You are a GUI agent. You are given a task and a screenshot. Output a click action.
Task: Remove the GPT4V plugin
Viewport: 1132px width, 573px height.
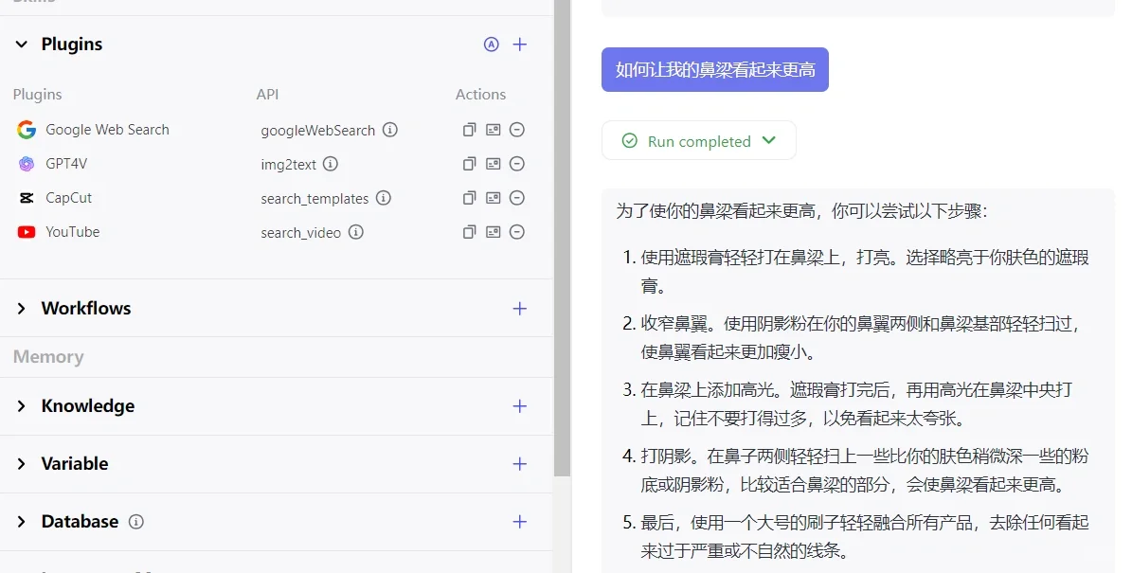pos(517,164)
